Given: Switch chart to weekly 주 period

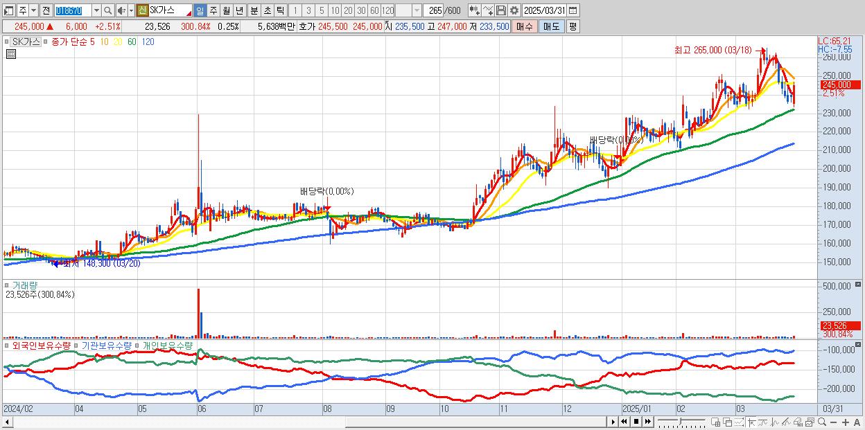Looking at the screenshot, I should 213,10.
